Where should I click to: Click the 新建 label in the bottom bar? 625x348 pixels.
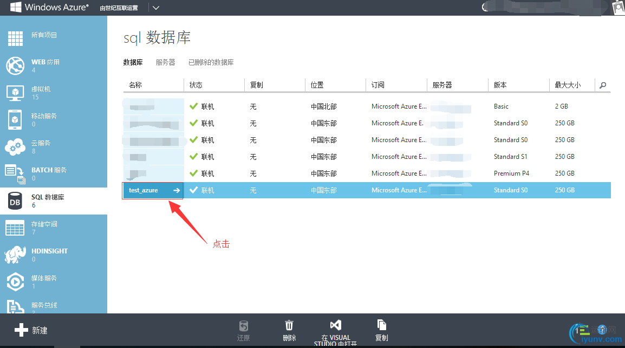(40, 331)
